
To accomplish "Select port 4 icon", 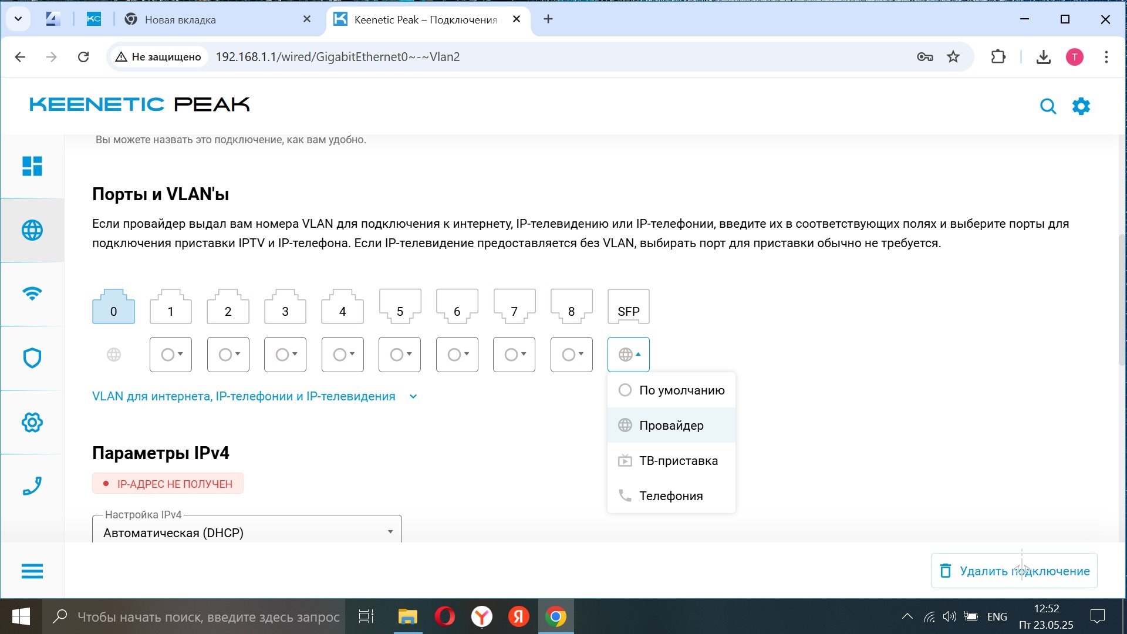I will tap(343, 306).
